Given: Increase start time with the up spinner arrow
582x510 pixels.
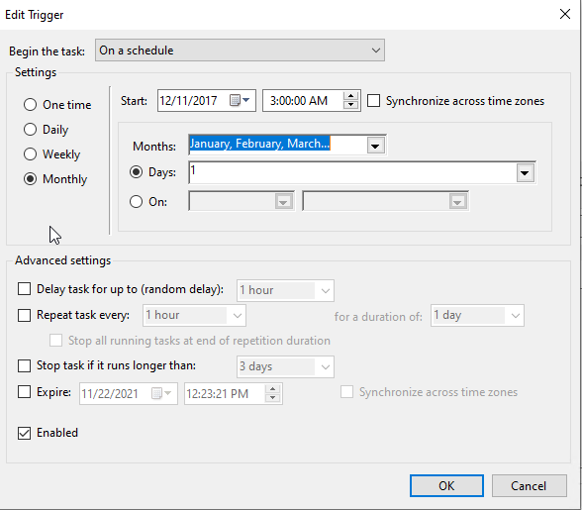Looking at the screenshot, I should (x=350, y=96).
